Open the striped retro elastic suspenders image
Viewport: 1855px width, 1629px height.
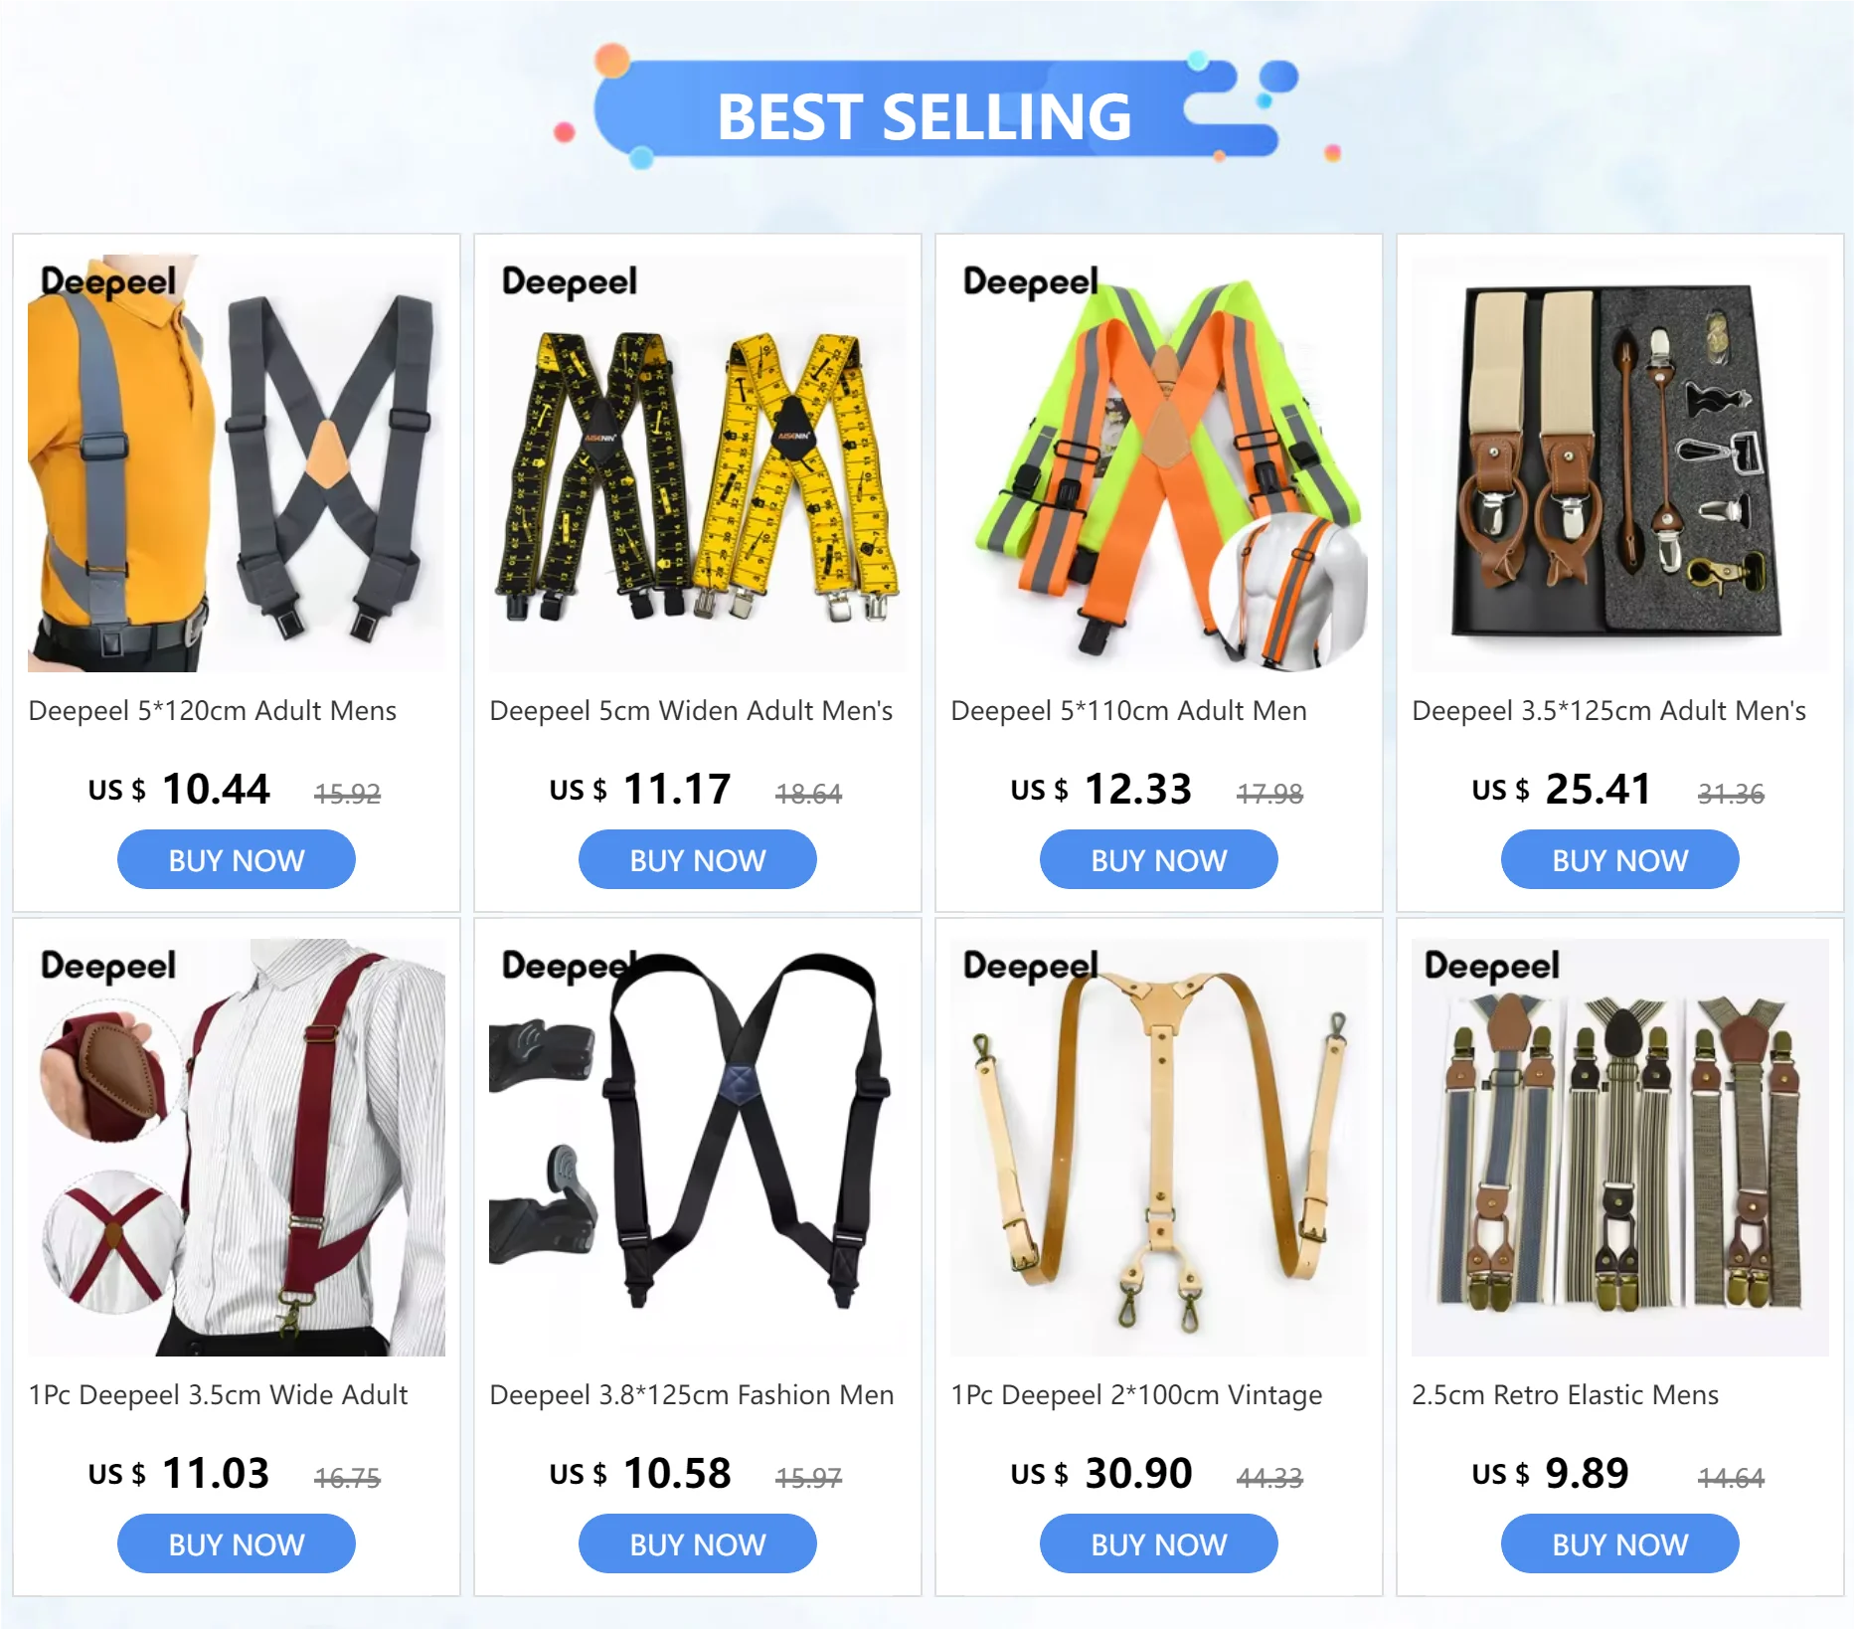click(1620, 1148)
